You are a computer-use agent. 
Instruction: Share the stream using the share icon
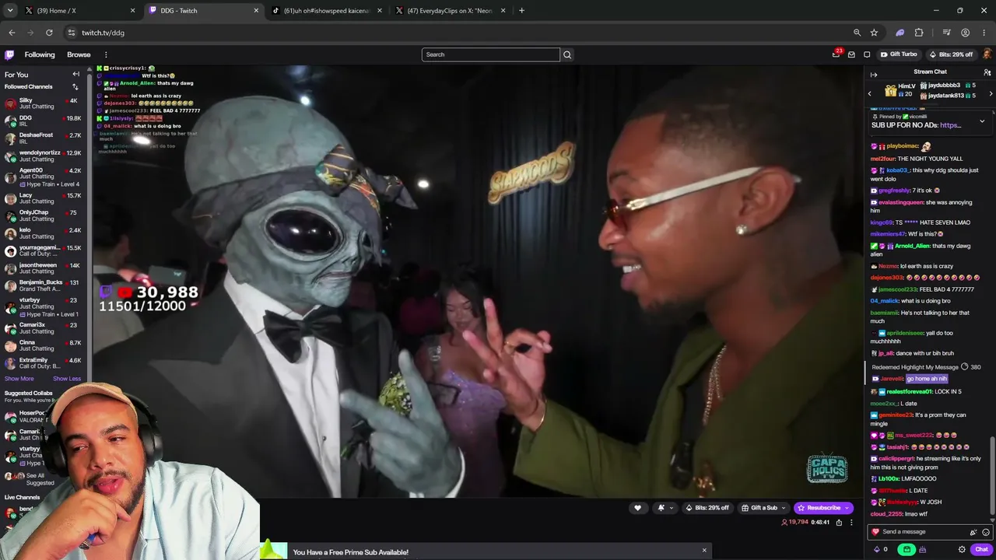pyautogui.click(x=839, y=523)
